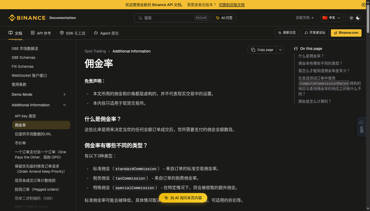This screenshot has height=211, width=370.
Task: Click the search magnifier icon
Action: click(140, 18)
